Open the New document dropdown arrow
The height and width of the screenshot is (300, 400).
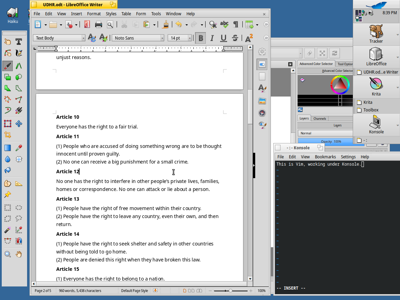pyautogui.click(x=45, y=25)
